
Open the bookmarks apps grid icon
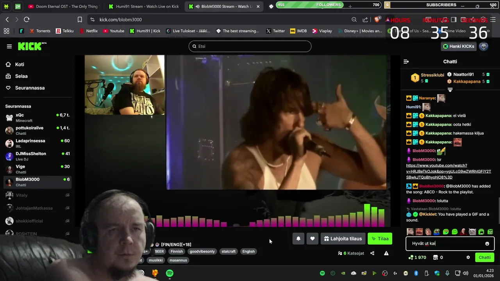tap(6, 31)
